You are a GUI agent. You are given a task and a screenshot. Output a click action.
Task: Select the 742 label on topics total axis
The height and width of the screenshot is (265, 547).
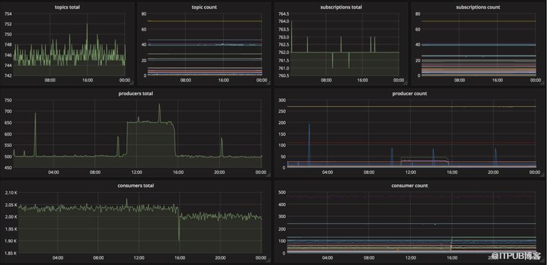8,75
